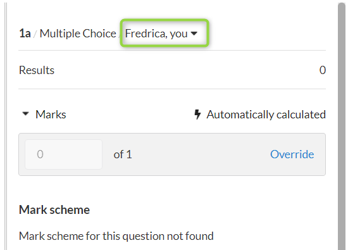The width and height of the screenshot is (348, 250).
Task: Click the divider line below Results
Action: pos(172,89)
